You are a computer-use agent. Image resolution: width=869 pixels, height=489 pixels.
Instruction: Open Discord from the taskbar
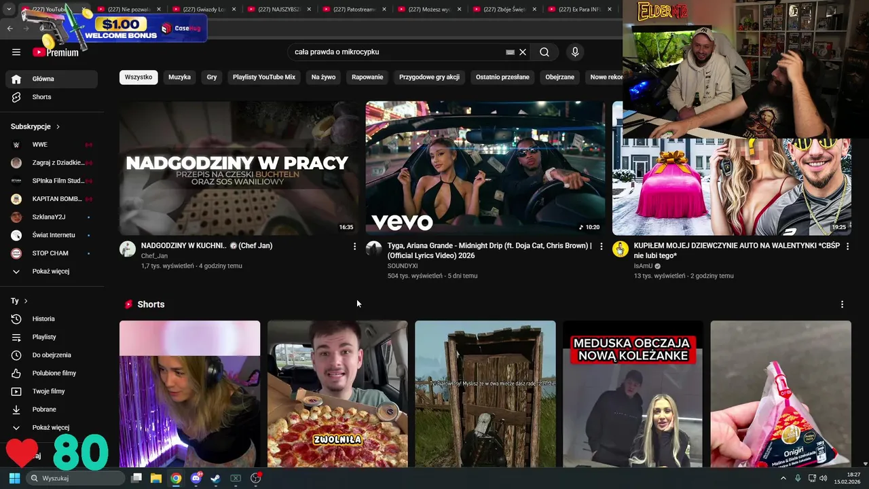coord(196,478)
